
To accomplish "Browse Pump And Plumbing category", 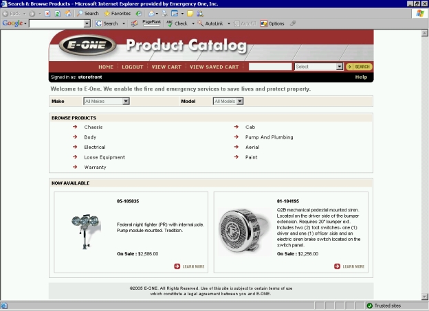I will point(269,137).
